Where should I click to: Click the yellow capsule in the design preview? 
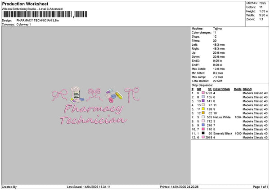(x=119, y=95)
